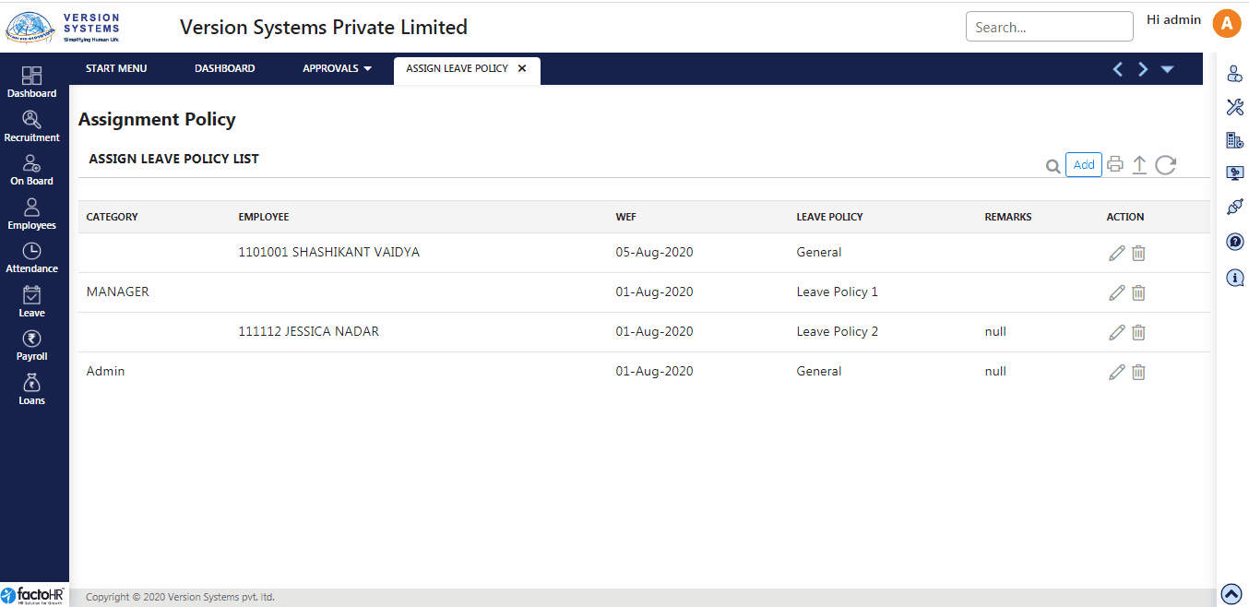Click the print icon in list toolbar

coord(1115,165)
